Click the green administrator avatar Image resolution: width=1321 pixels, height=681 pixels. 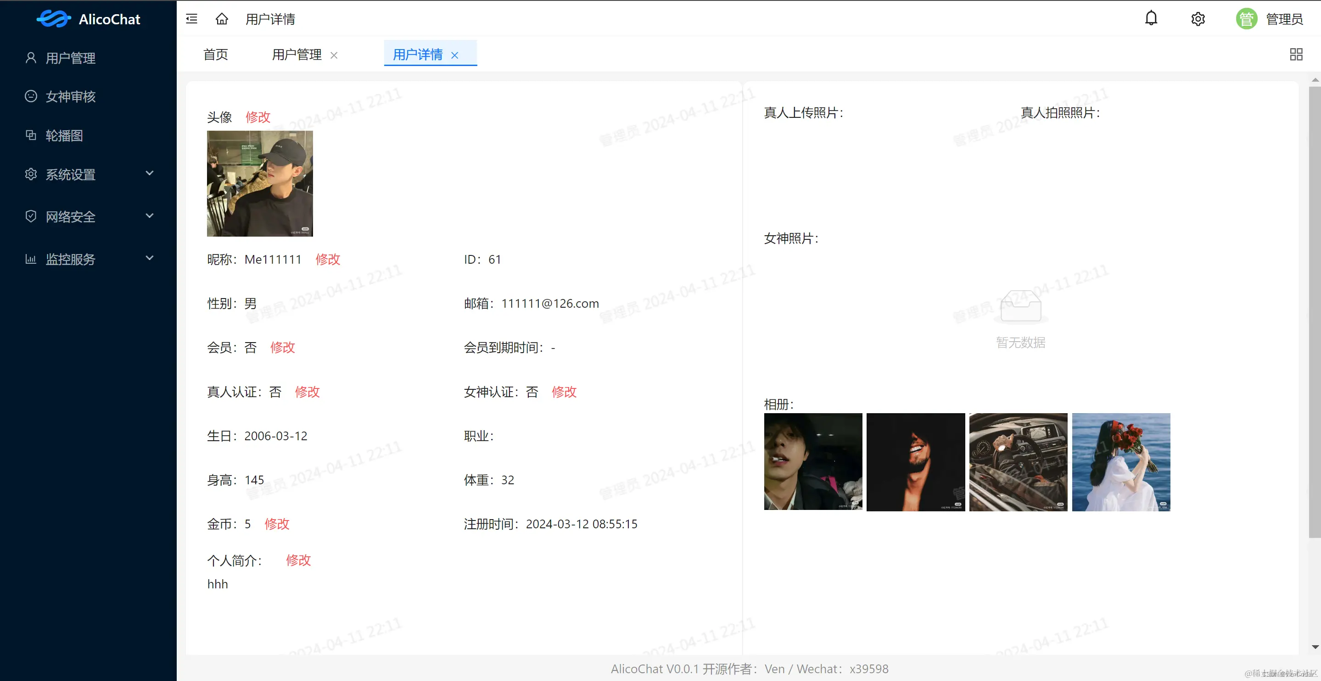pyautogui.click(x=1246, y=19)
